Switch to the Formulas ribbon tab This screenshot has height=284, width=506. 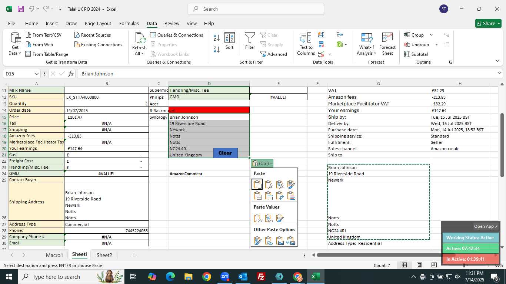click(x=129, y=23)
